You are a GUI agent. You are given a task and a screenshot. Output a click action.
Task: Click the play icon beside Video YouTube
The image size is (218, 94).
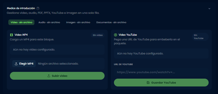coord(116,35)
